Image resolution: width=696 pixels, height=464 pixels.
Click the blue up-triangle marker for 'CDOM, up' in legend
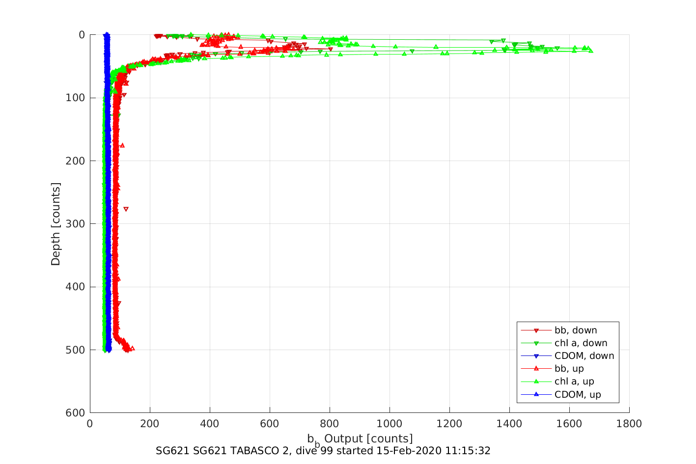coord(536,394)
